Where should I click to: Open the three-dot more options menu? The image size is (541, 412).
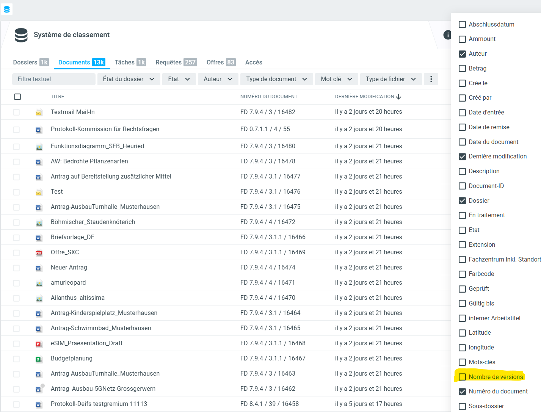431,79
